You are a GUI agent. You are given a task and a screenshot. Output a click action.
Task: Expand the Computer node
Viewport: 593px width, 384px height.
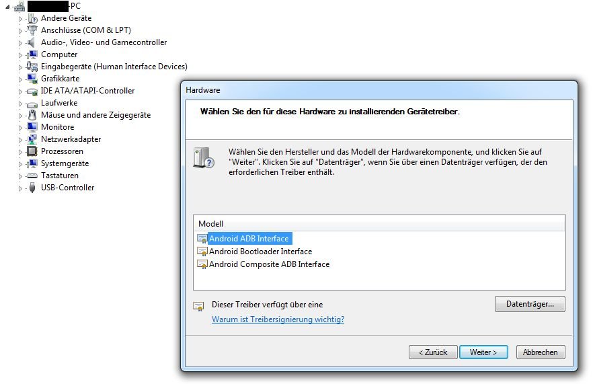[x=20, y=55]
